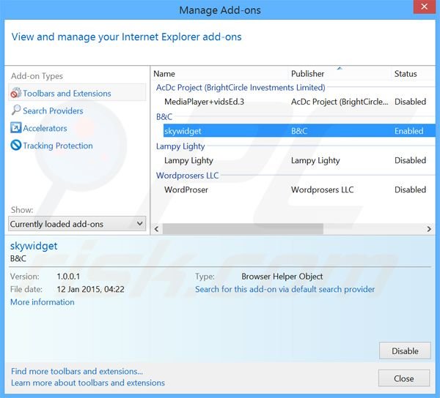Click the Disabled status of Lampy Lighty
The image size is (440, 398).
(x=410, y=160)
